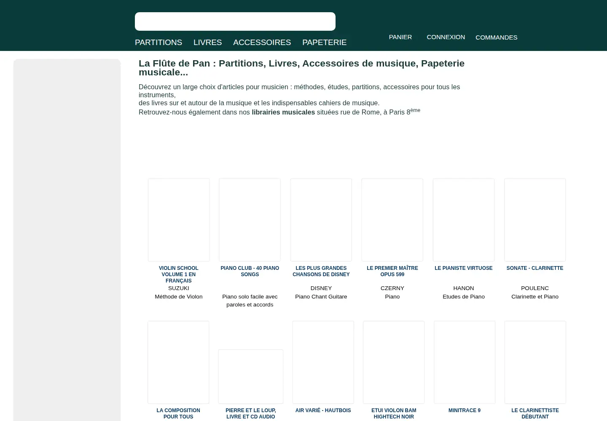Click the CZERNY author text
The width and height of the screenshot is (607, 421).
click(x=392, y=288)
